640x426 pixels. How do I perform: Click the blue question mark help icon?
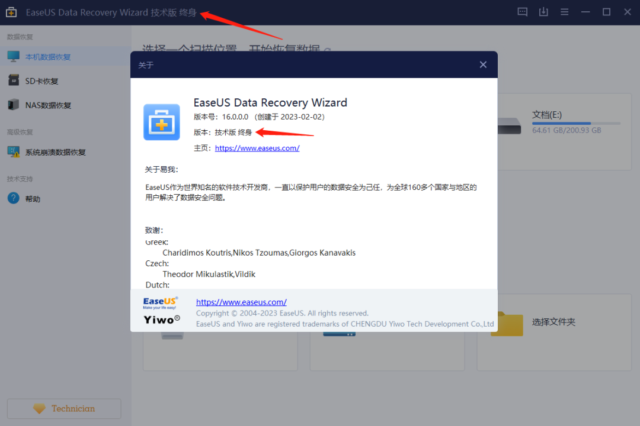[14, 198]
